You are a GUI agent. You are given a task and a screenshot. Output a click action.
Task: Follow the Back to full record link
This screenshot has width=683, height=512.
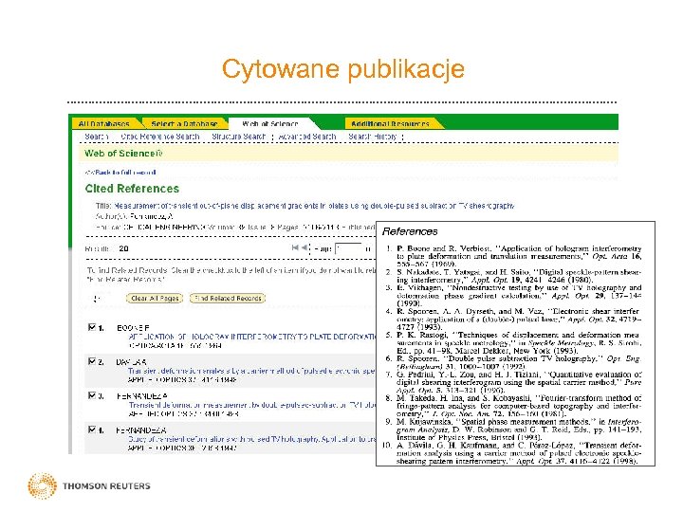(x=121, y=173)
